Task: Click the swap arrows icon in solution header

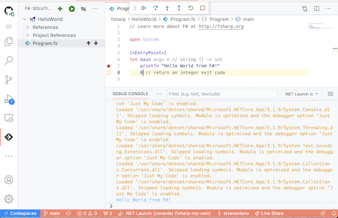Action: [x=83, y=8]
